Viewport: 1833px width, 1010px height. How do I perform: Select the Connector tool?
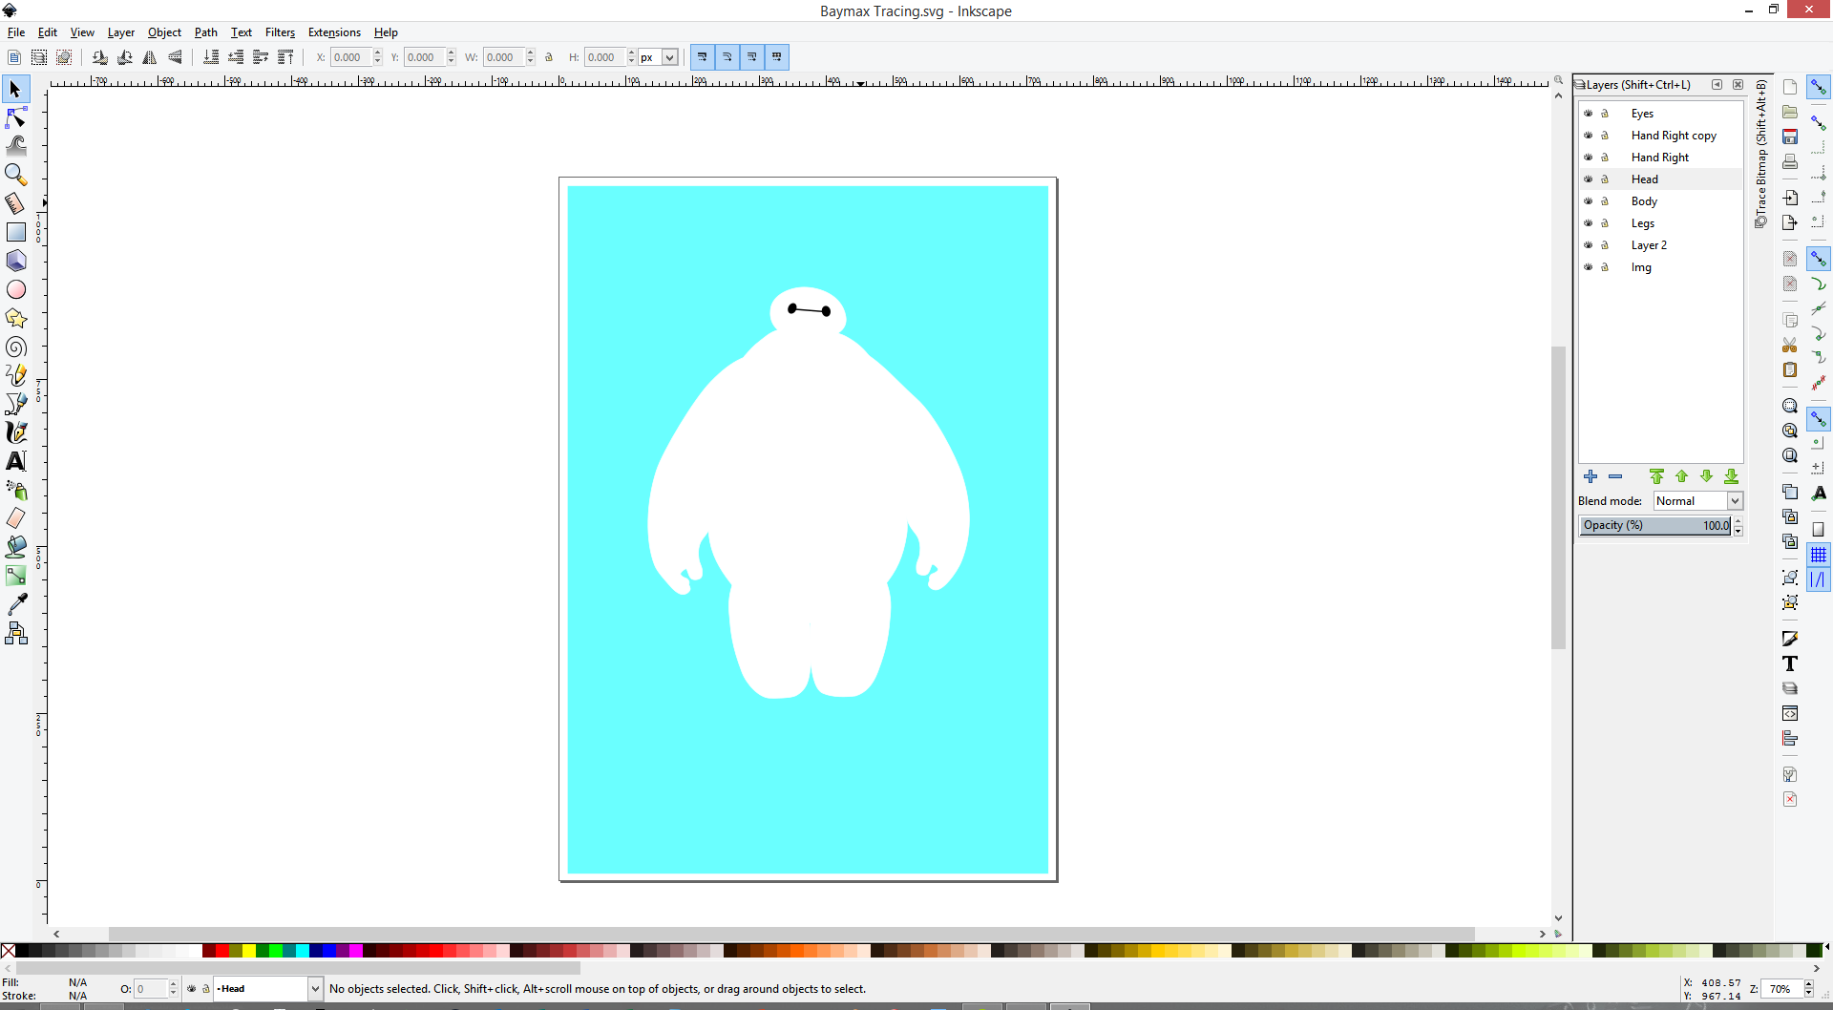point(15,633)
